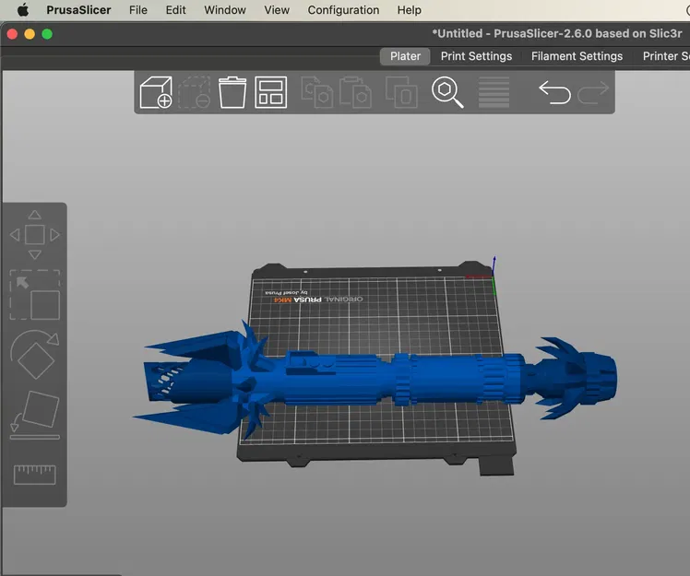Click the Add object cube icon
Viewport: 690px width, 576px height.
tap(156, 92)
